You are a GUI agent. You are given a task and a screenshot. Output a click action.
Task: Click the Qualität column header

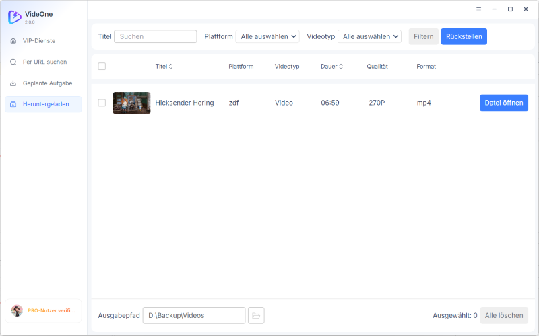coord(377,67)
